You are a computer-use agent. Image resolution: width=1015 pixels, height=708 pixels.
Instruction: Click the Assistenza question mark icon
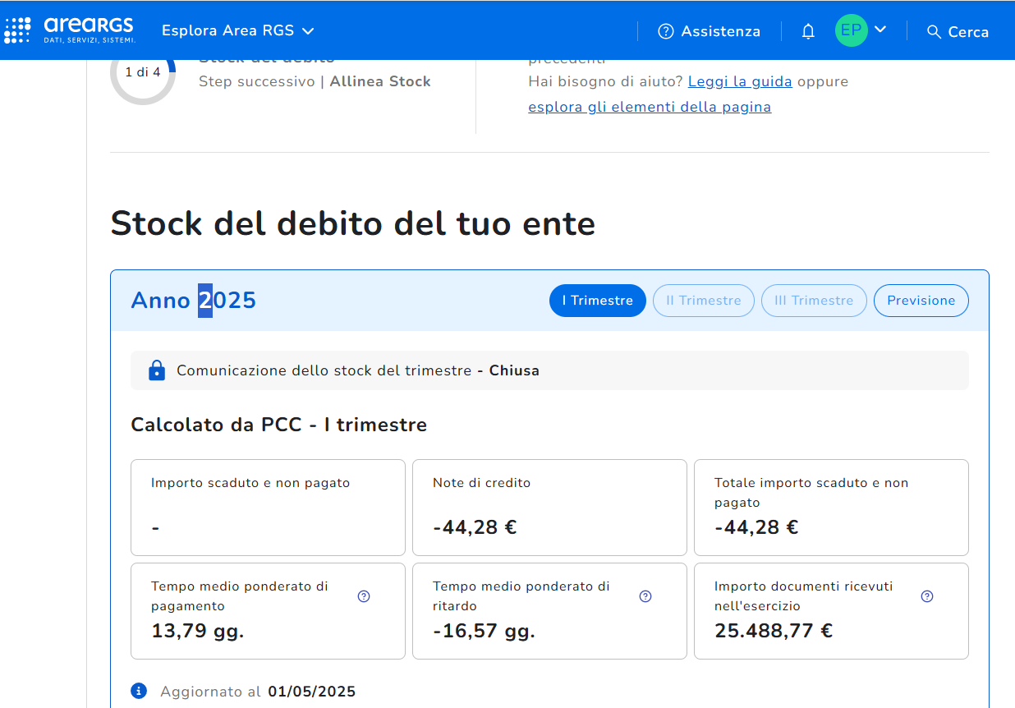665,31
